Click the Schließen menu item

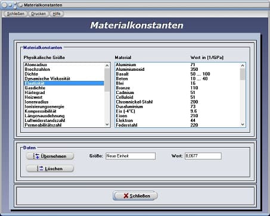(15, 14)
